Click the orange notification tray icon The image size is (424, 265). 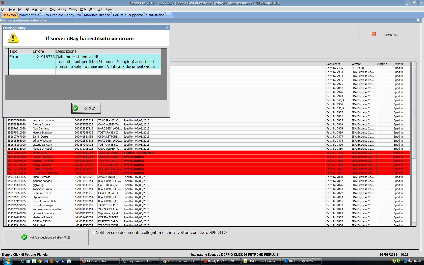tap(394, 261)
